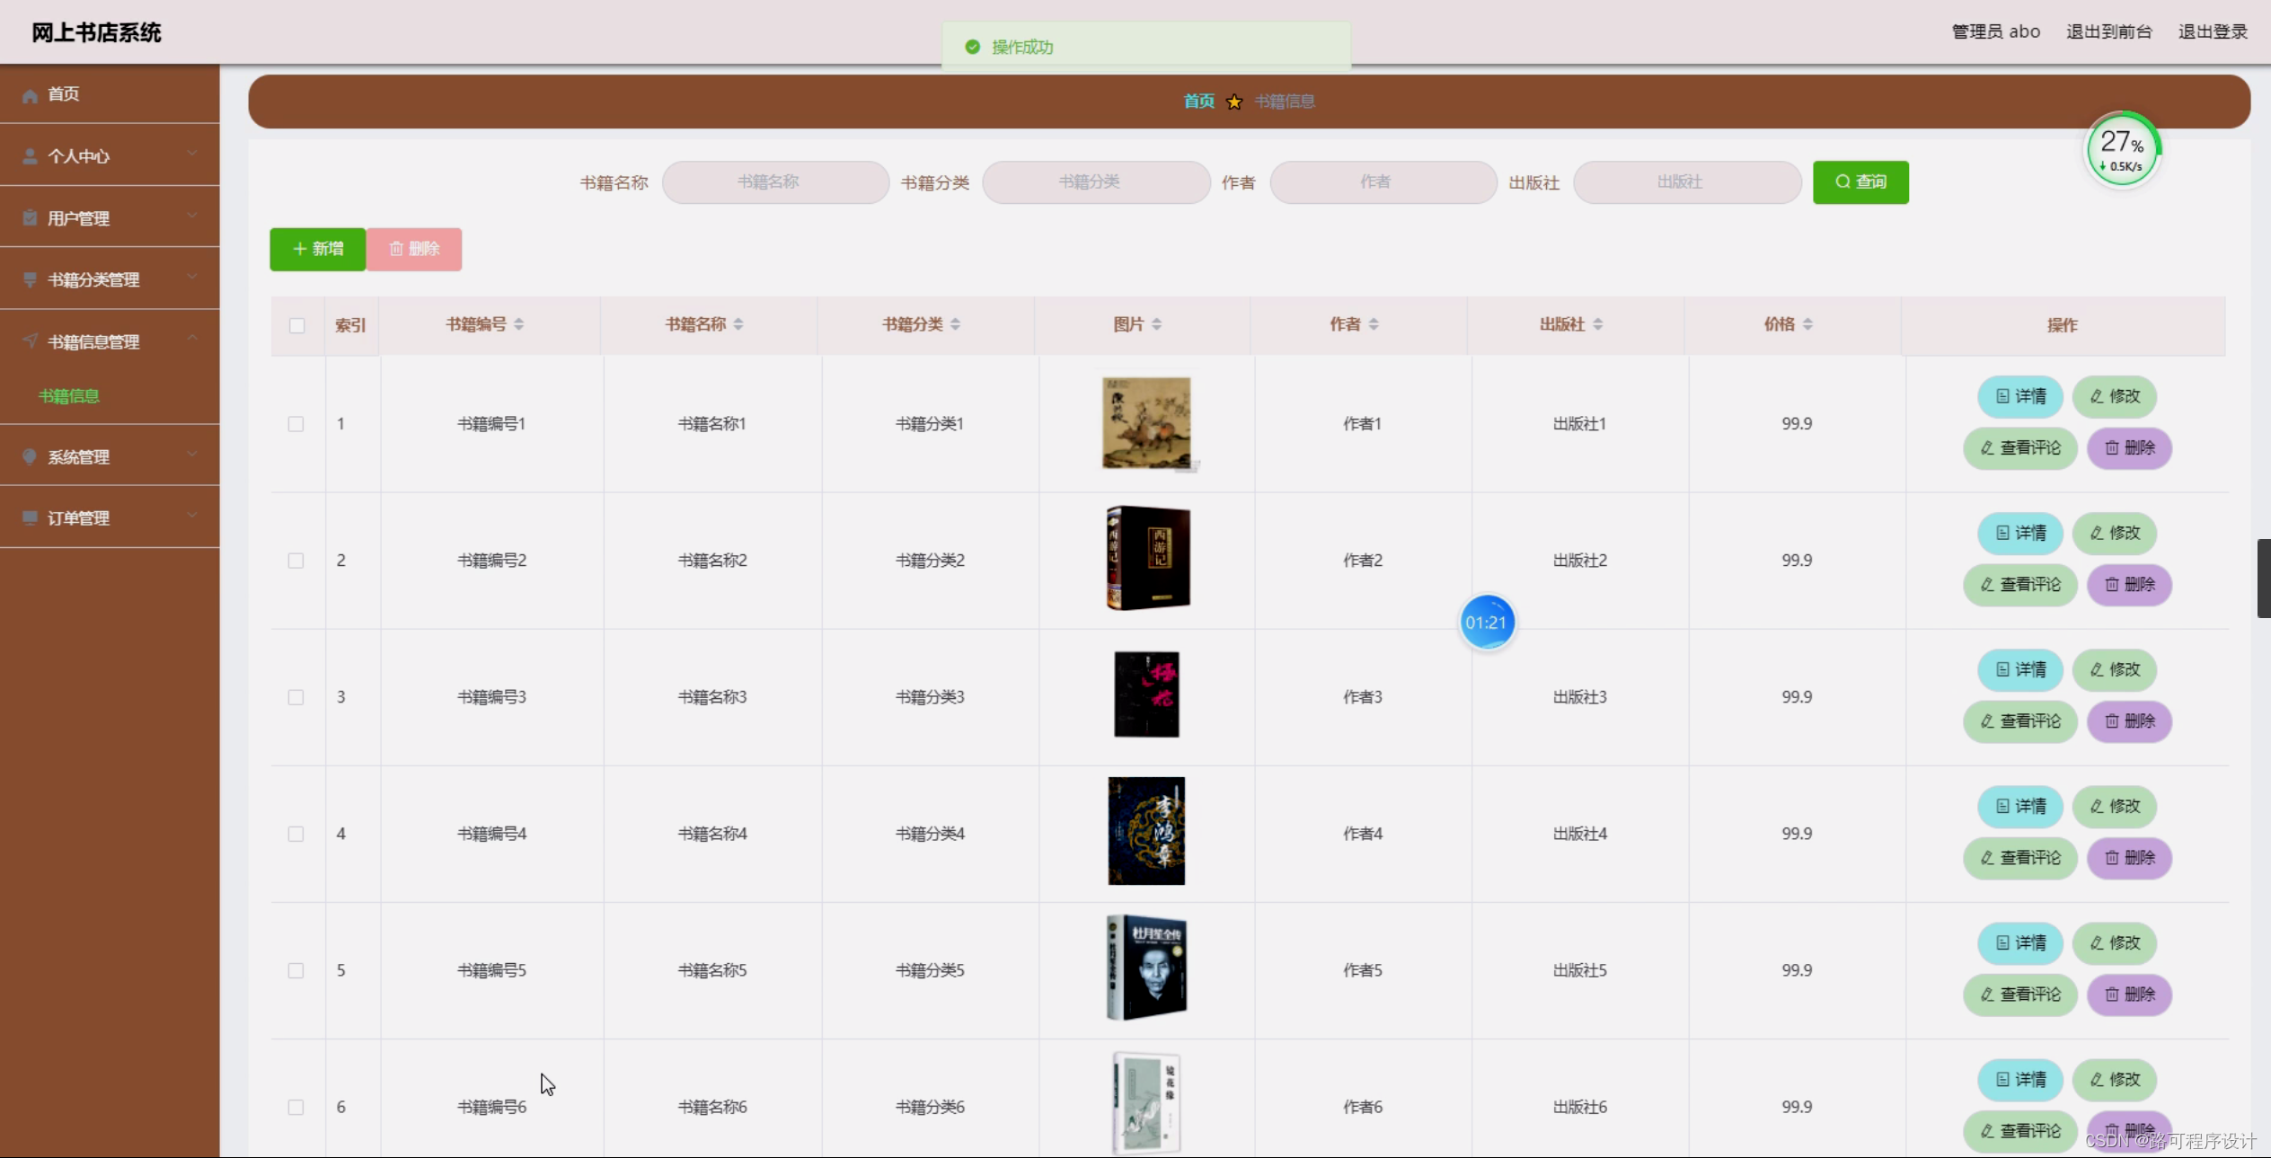Click the globe icon beside 系统管理
Image resolution: width=2271 pixels, height=1158 pixels.
29,455
